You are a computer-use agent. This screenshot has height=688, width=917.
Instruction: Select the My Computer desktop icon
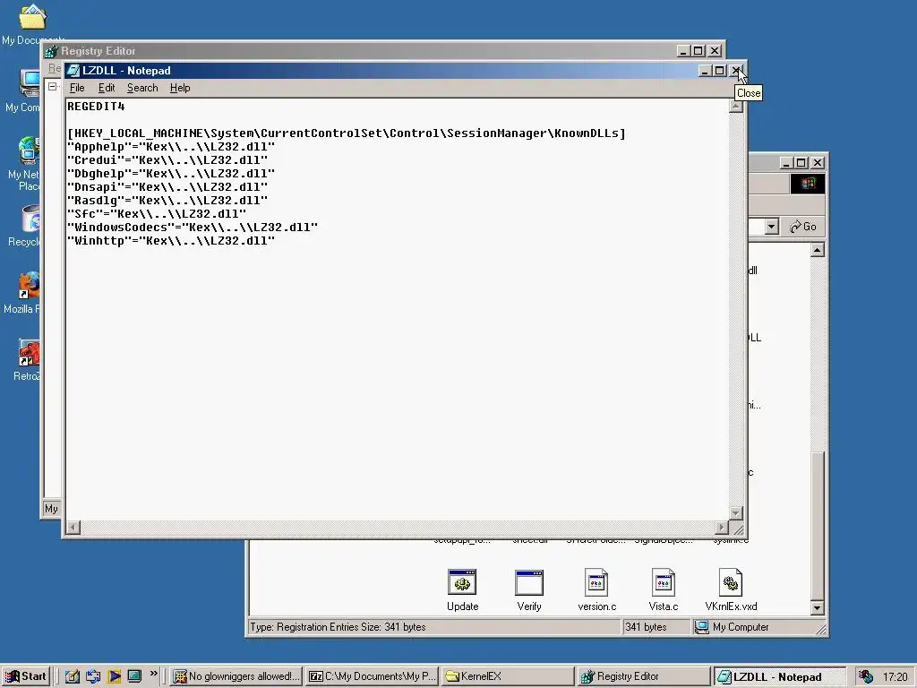click(30, 83)
